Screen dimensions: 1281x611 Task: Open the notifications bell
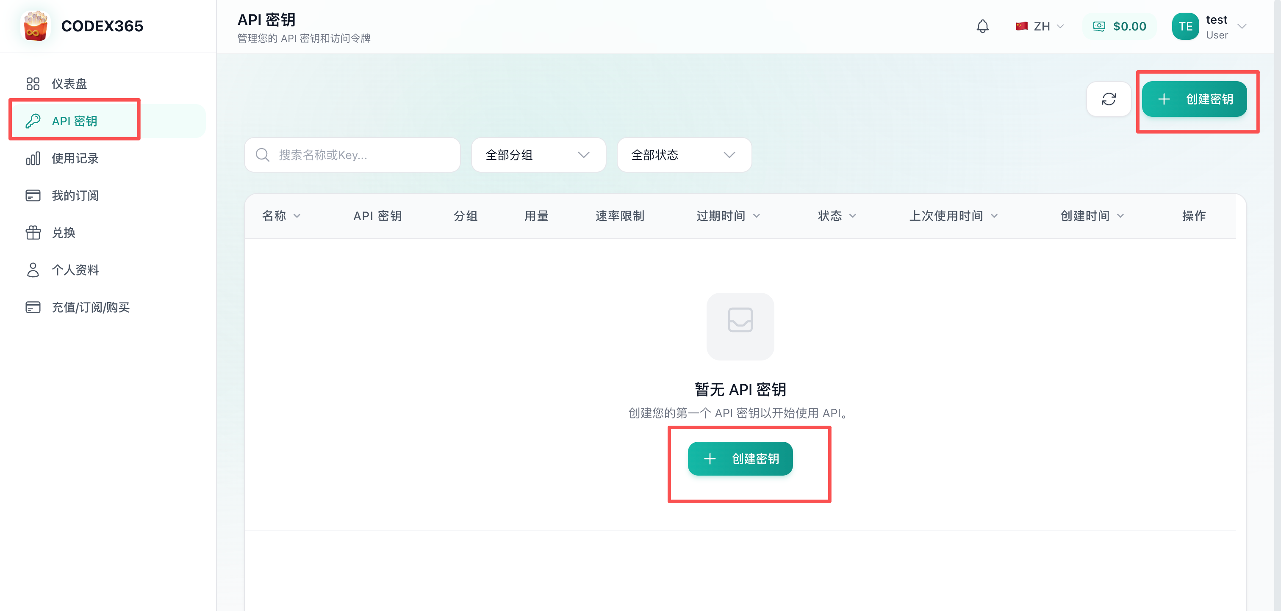click(x=983, y=26)
